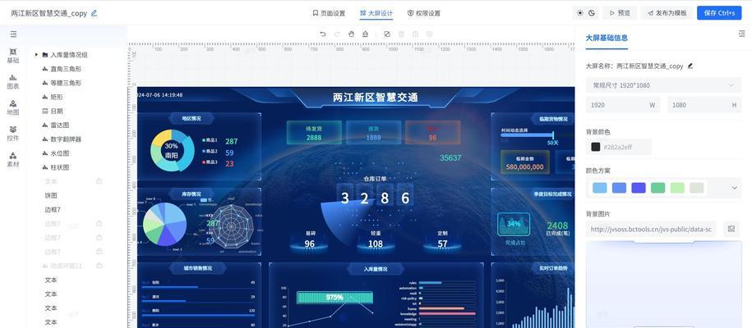This screenshot has height=328, width=752.
Task: Click the 两江新区智慧交通 title on canvas
Action: pyautogui.click(x=375, y=98)
